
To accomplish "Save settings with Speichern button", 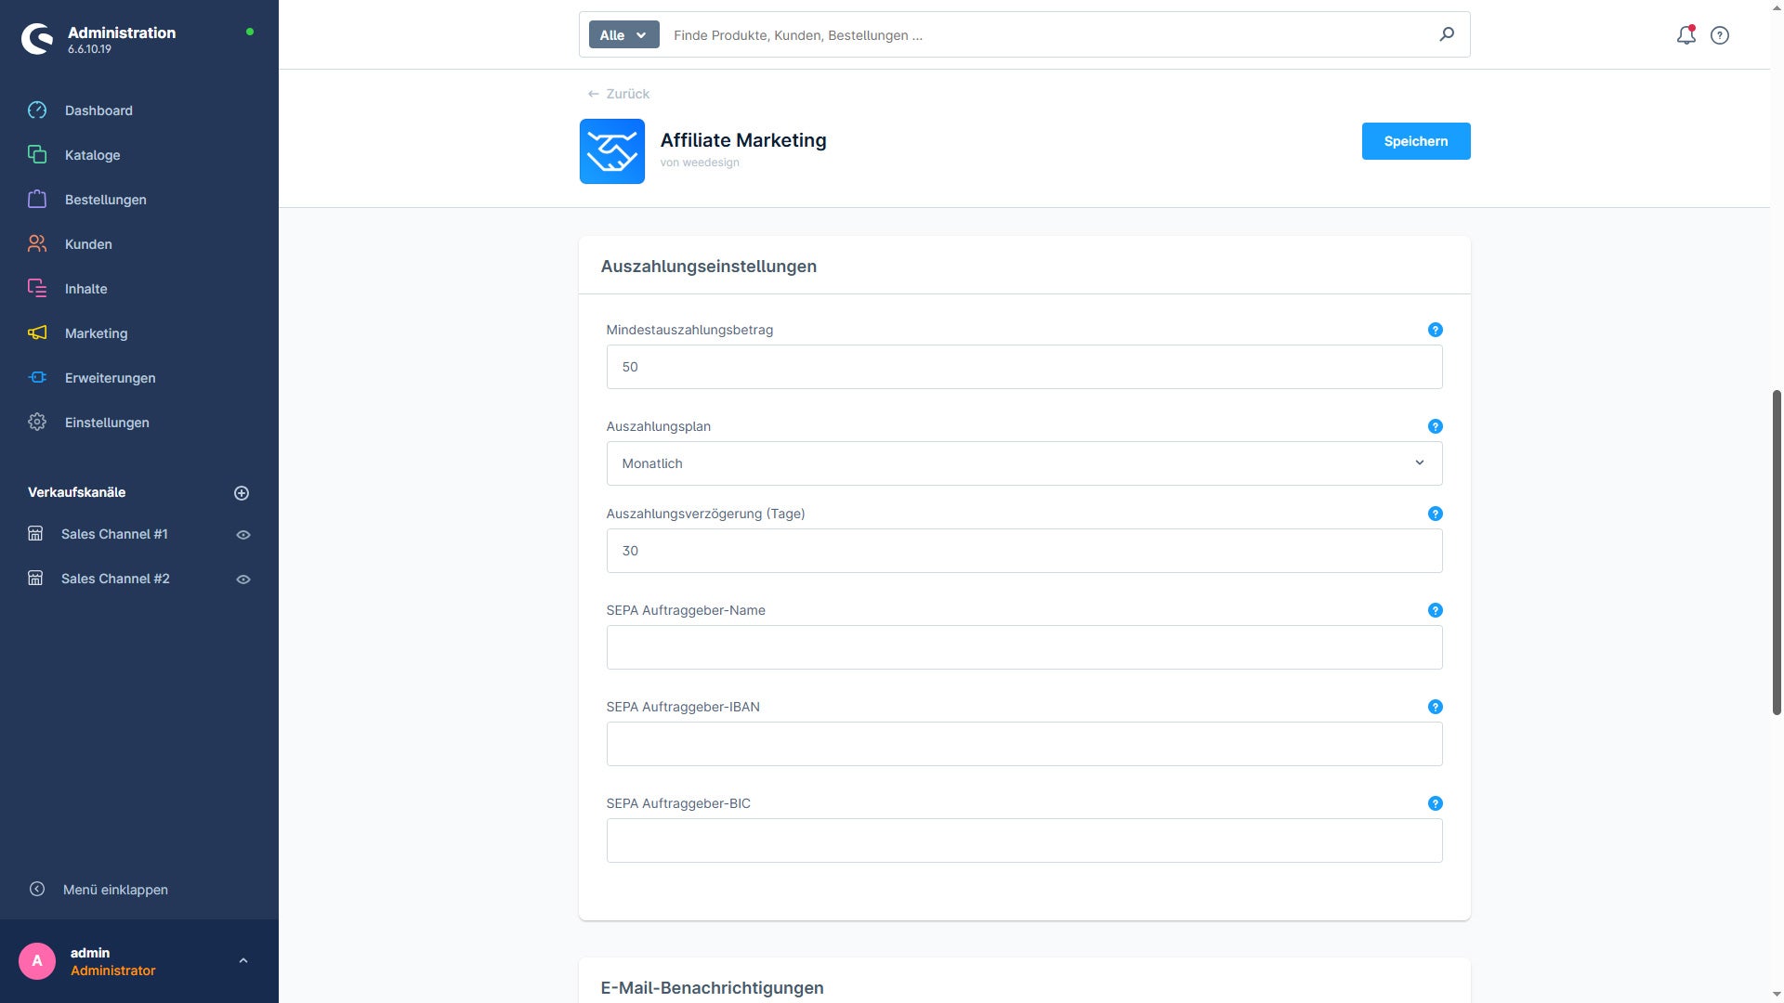I will [1416, 141].
